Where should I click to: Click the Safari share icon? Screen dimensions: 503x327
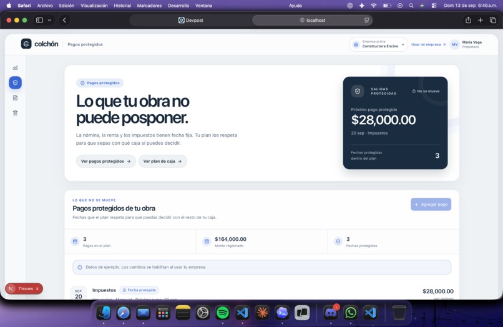coord(468,20)
